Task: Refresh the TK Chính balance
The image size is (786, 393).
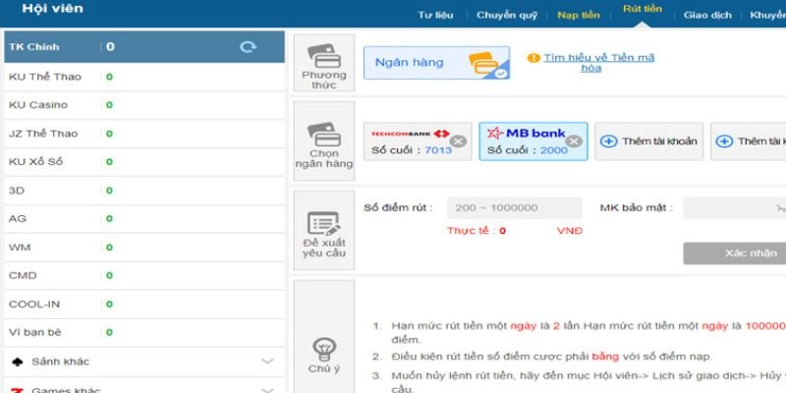Action: (249, 47)
